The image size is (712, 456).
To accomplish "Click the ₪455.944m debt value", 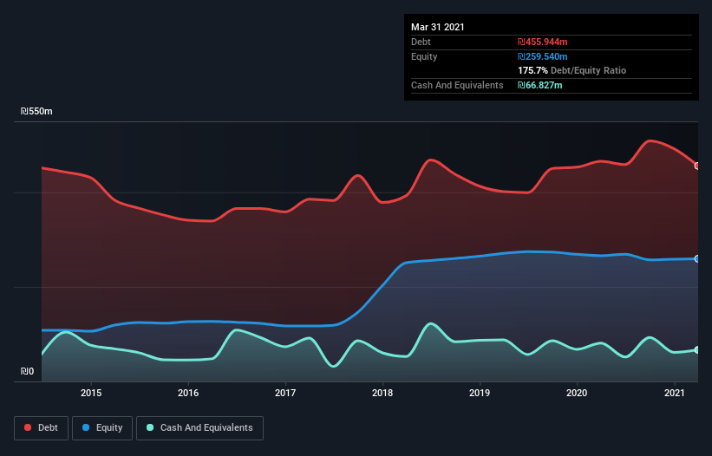I will tap(543, 42).
